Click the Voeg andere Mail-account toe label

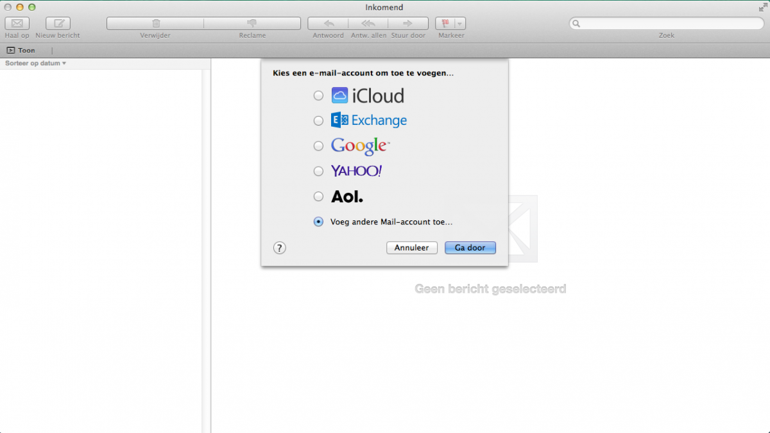(x=391, y=222)
